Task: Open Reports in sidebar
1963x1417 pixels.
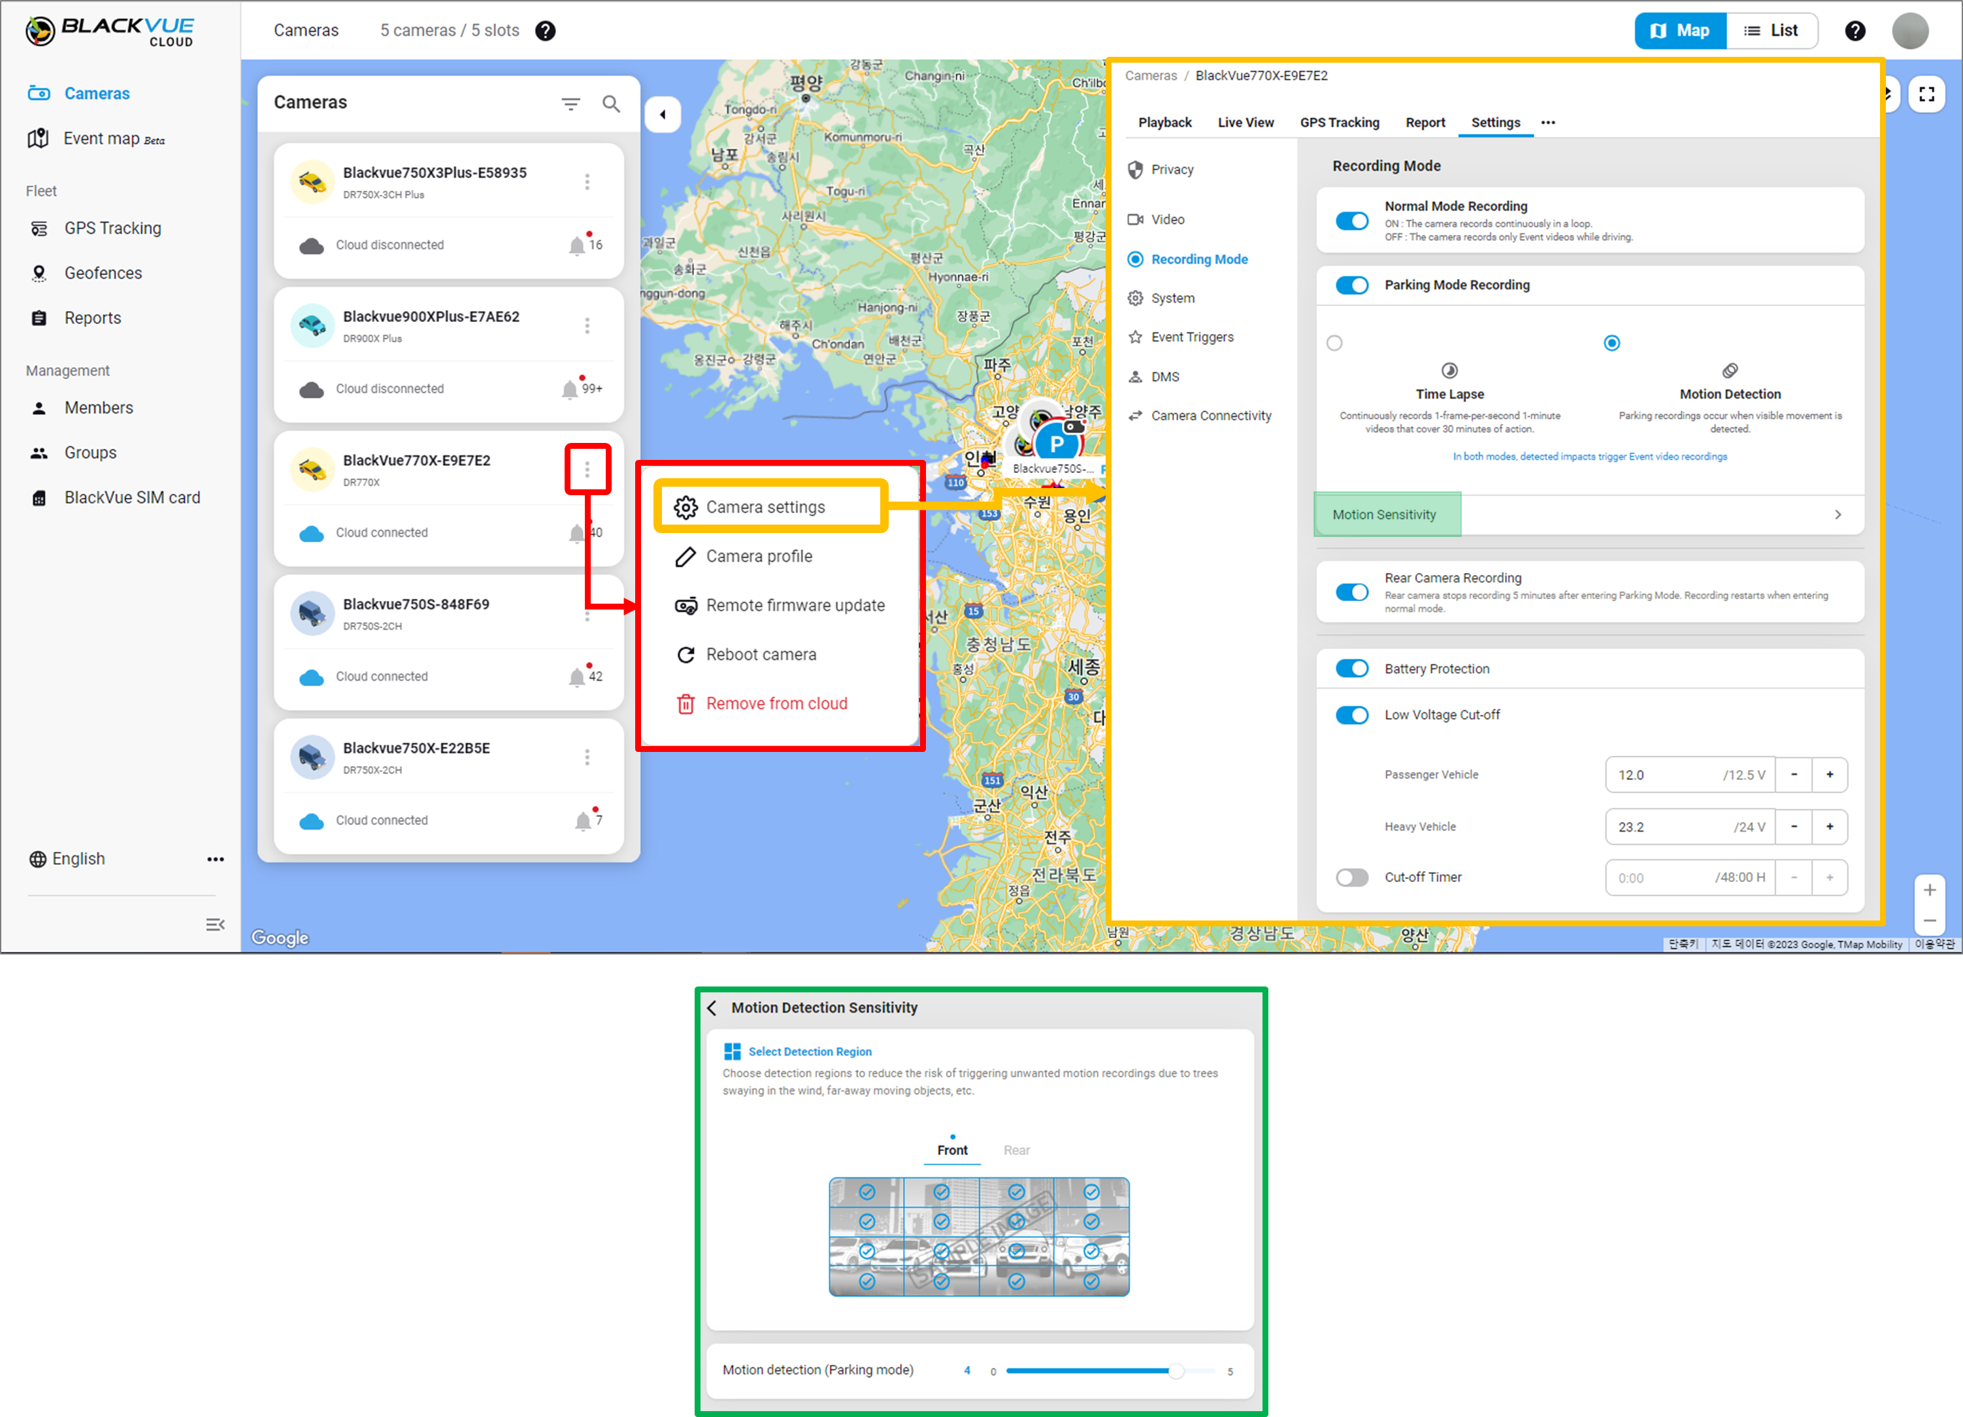Action: click(x=75, y=318)
